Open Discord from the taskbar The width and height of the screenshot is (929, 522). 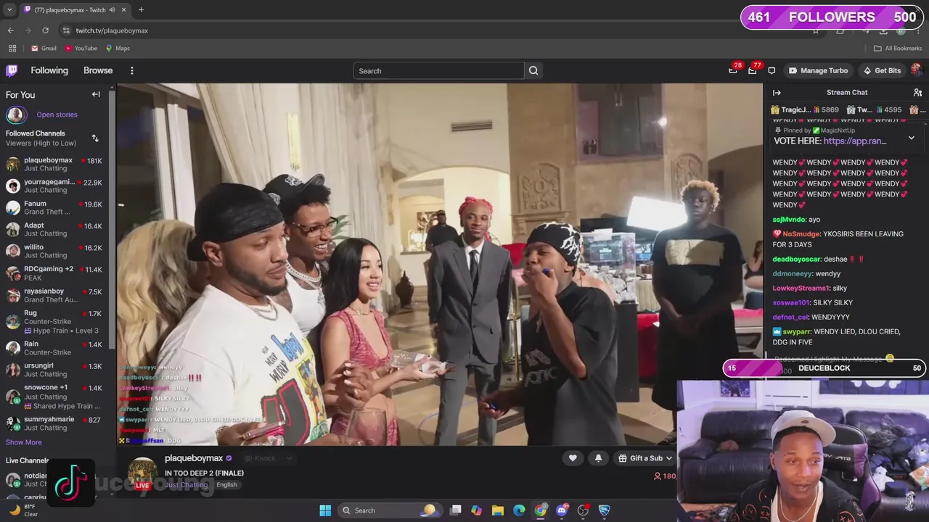tap(562, 510)
